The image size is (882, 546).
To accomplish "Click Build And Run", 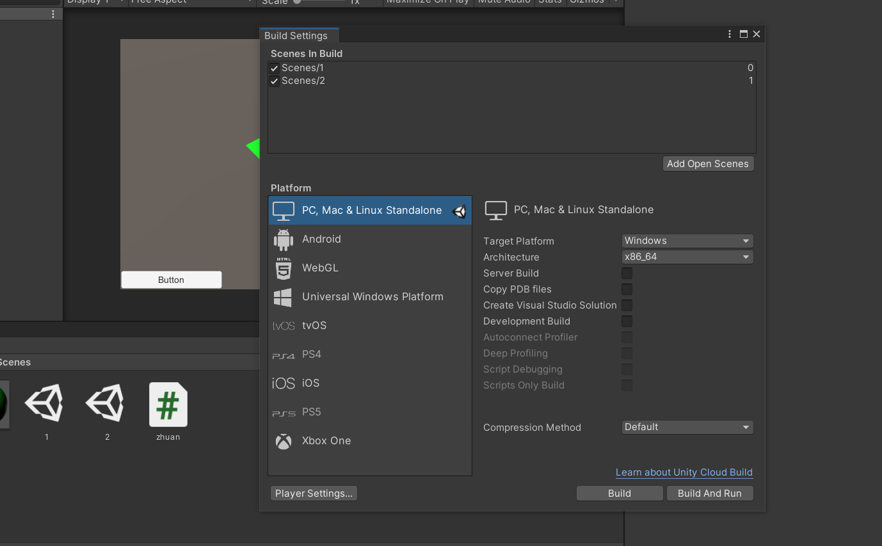I will coord(710,494).
